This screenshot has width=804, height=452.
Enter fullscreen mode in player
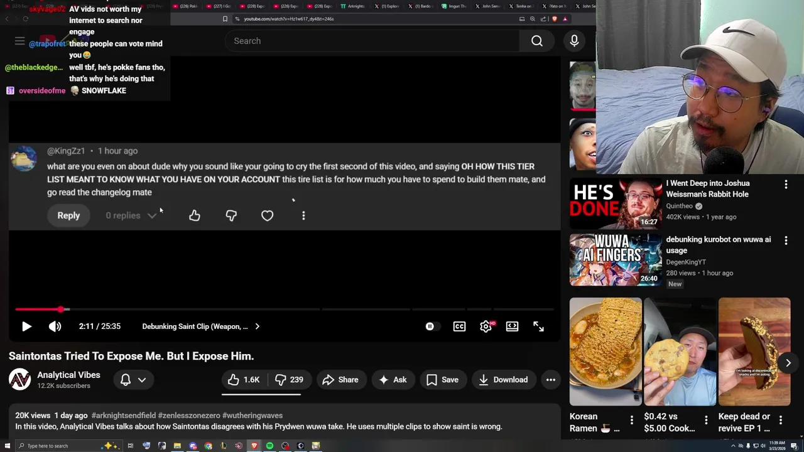(538, 326)
